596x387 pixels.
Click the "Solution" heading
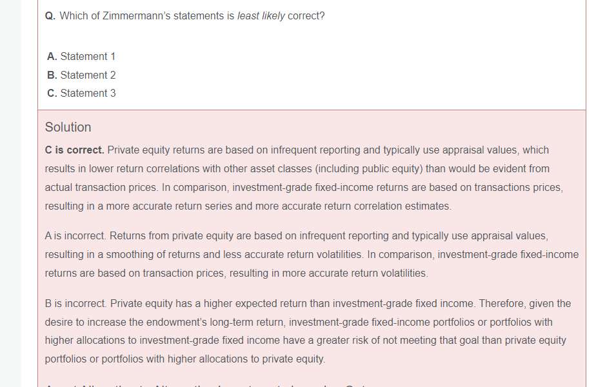coord(68,127)
